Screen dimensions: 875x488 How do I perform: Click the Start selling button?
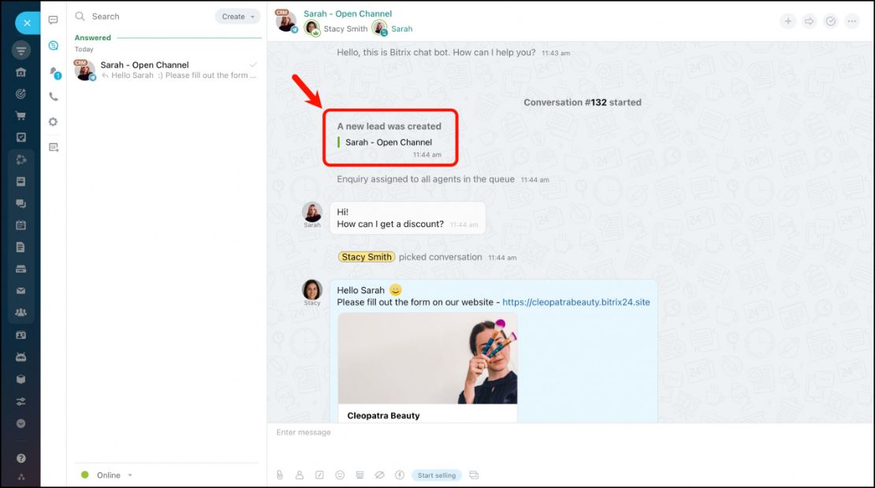437,475
